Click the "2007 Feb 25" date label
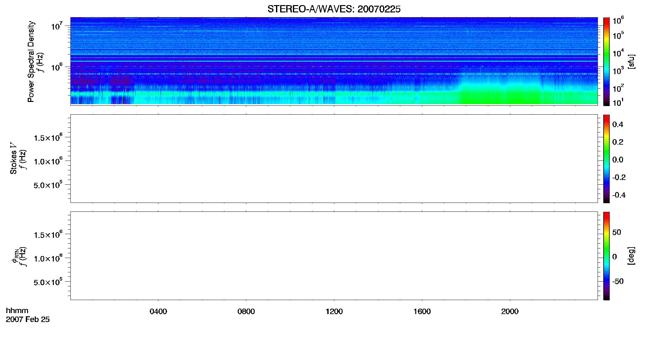The image size is (668, 344). [x=28, y=319]
